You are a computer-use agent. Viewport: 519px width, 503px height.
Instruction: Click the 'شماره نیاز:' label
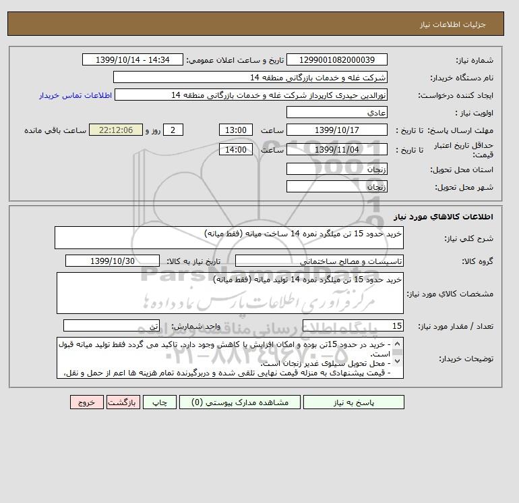click(475, 60)
